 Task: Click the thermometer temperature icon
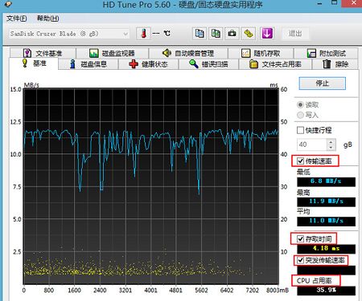point(143,34)
